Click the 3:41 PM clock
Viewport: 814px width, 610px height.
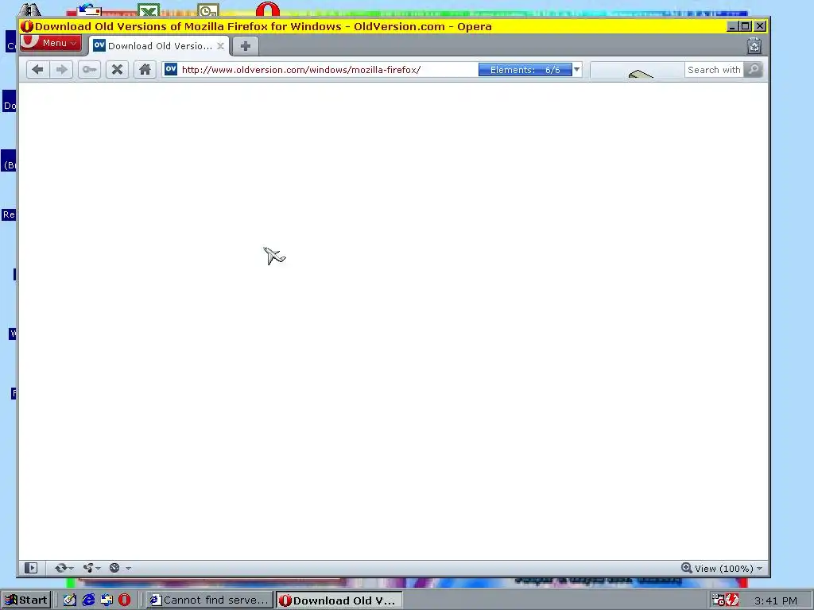776,600
